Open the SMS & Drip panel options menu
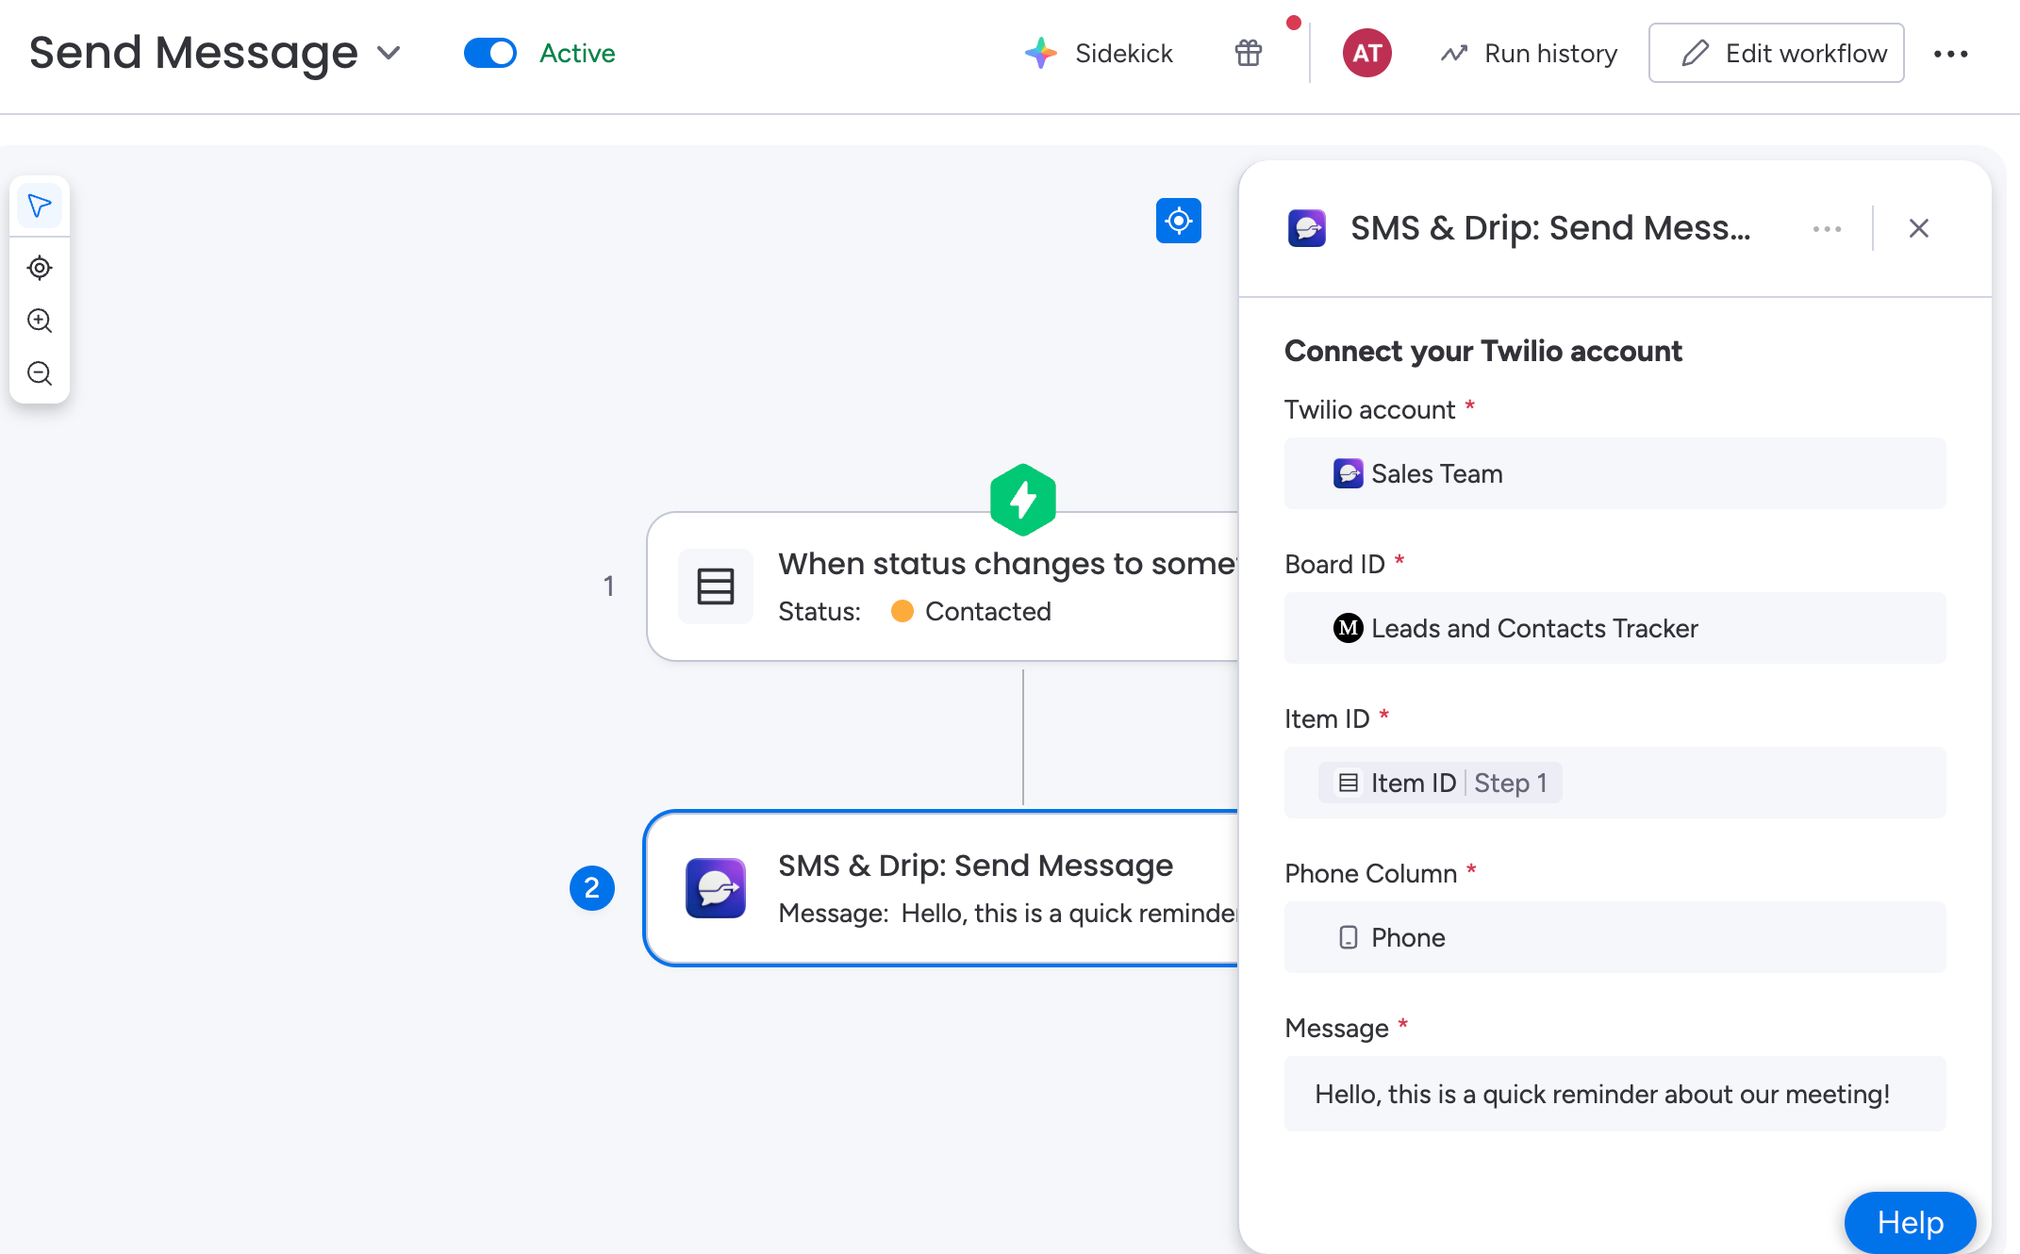The image size is (2020, 1254). [1827, 229]
